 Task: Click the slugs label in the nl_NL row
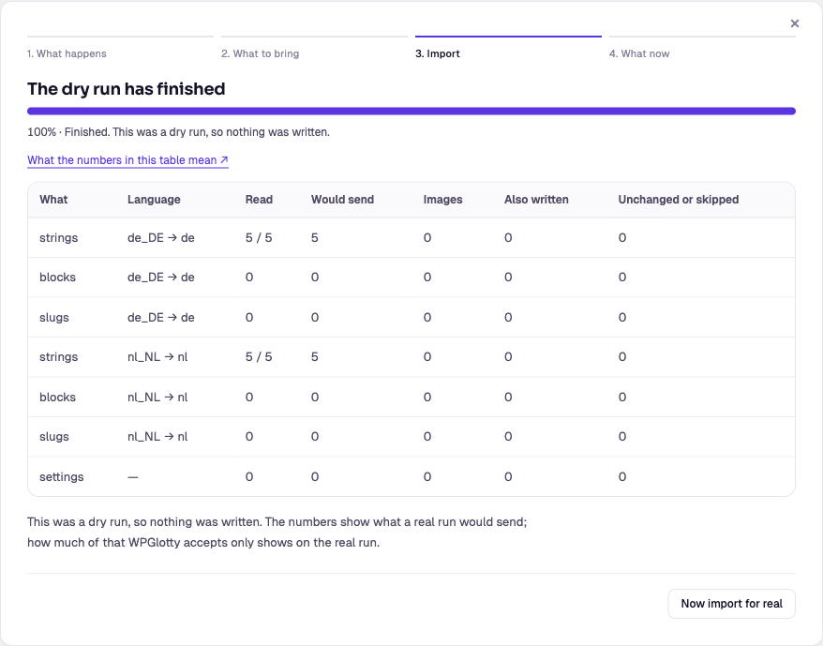coord(54,437)
